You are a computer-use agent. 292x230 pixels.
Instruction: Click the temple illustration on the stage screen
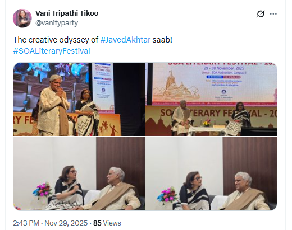point(176,87)
